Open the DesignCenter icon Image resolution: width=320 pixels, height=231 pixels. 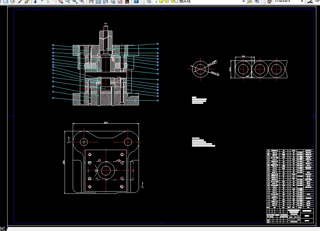[98, 2]
